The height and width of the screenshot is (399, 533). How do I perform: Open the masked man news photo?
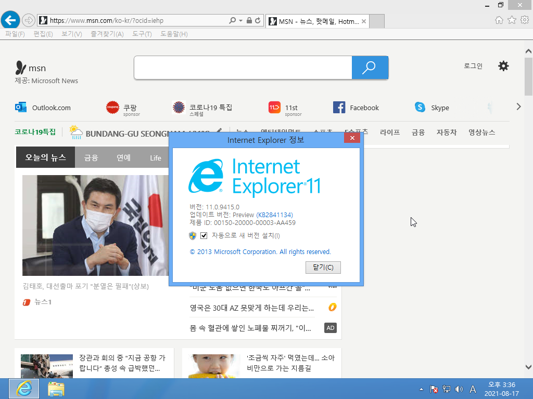pyautogui.click(x=96, y=225)
